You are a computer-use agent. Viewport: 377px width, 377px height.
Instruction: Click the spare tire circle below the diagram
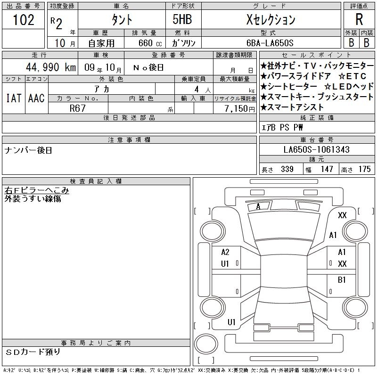[206, 344]
